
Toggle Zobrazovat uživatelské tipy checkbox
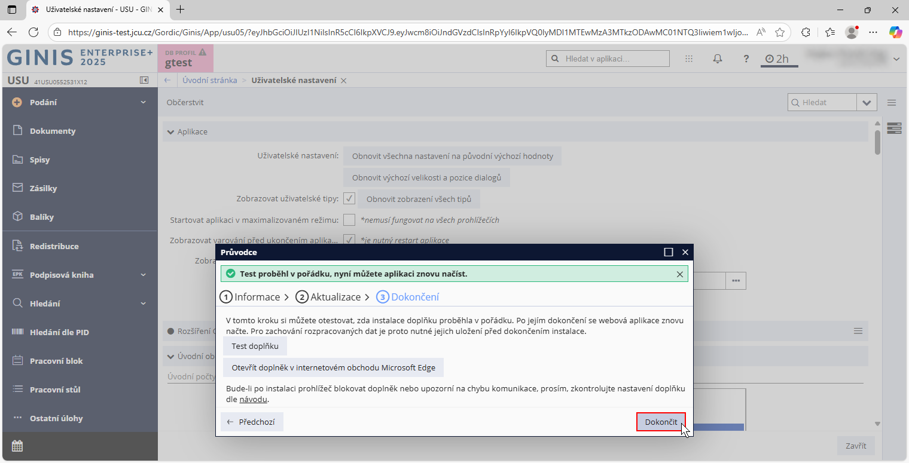[x=349, y=198]
